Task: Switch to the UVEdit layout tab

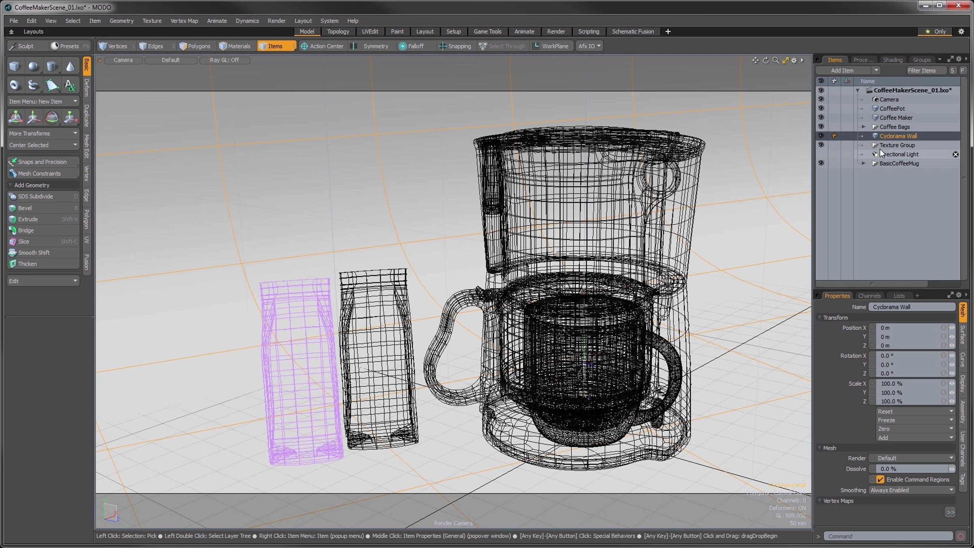Action: (370, 31)
